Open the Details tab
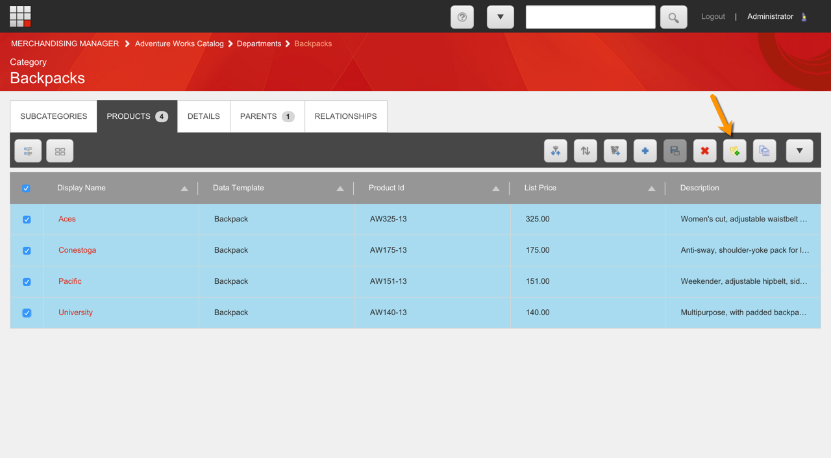The height and width of the screenshot is (458, 831). click(x=204, y=116)
